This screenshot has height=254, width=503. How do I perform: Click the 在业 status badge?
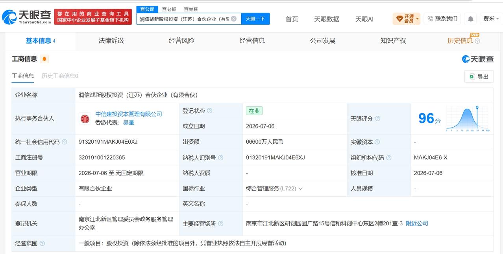coord(254,111)
